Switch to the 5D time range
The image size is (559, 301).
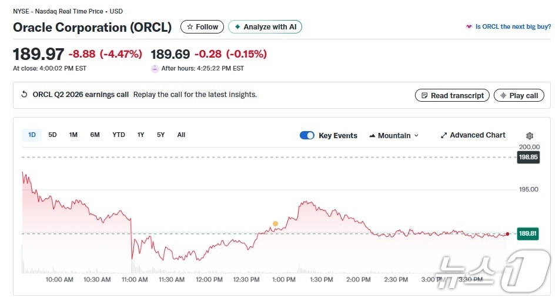52,135
